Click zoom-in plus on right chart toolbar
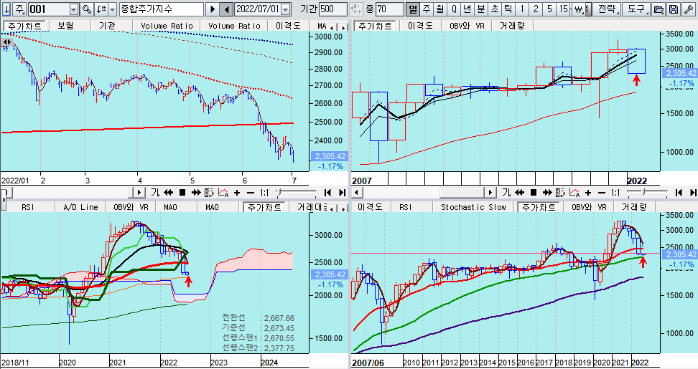The width and height of the screenshot is (698, 369). coord(588,193)
